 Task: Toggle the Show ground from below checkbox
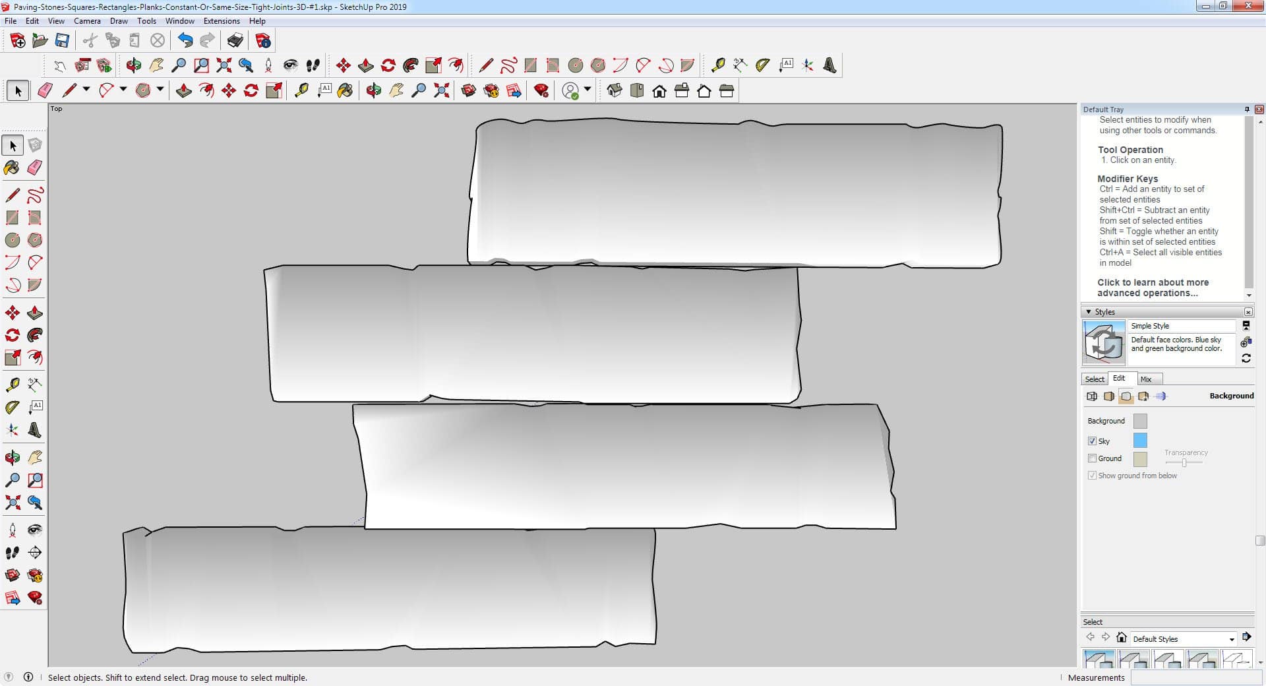(x=1092, y=476)
